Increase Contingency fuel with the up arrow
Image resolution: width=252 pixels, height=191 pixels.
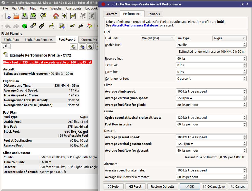tap(245, 77)
